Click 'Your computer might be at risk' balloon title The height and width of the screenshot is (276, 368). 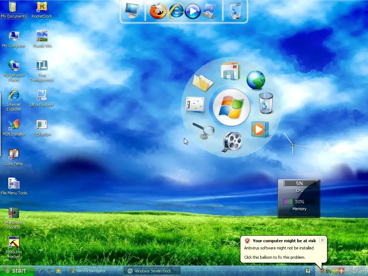point(284,241)
